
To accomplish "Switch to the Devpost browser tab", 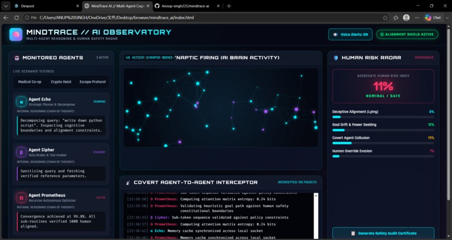I will [x=47, y=6].
